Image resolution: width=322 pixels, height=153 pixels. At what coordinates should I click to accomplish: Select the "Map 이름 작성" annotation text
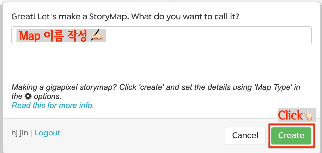[x=53, y=36]
